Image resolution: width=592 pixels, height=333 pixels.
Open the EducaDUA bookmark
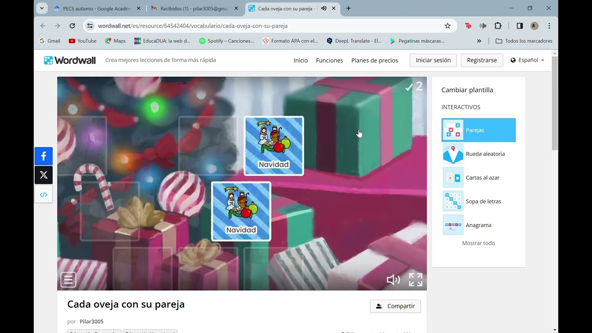point(162,41)
